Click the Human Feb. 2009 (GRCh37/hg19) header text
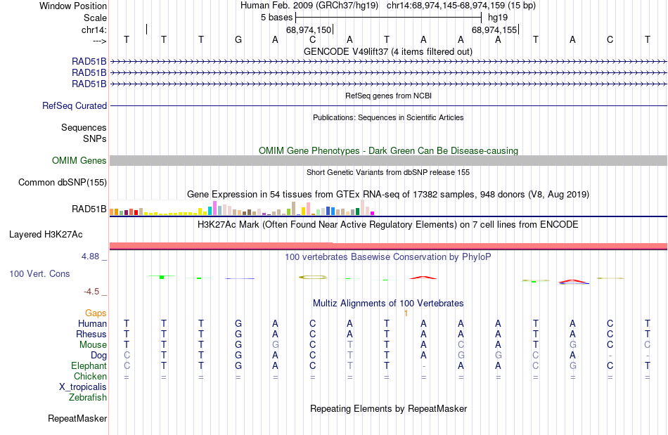Screen dimensions: 668x435 tap(309, 6)
